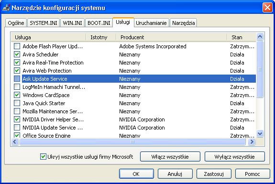Image resolution: width=275 pixels, height=184 pixels.
Task: Click the vertical scrollbar up arrow
Action: (x=260, y=37)
